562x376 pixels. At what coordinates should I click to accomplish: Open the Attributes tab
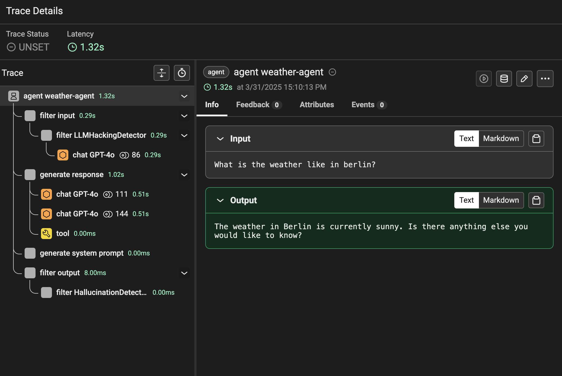[x=317, y=105]
